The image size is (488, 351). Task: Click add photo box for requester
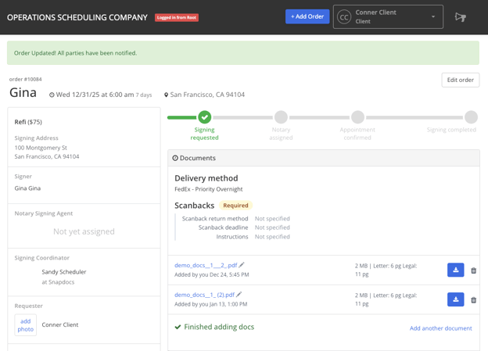[26, 325]
